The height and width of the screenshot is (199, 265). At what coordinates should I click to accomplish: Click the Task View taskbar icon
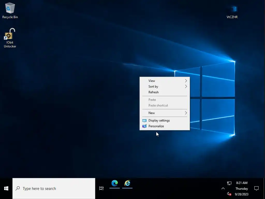[101, 188]
